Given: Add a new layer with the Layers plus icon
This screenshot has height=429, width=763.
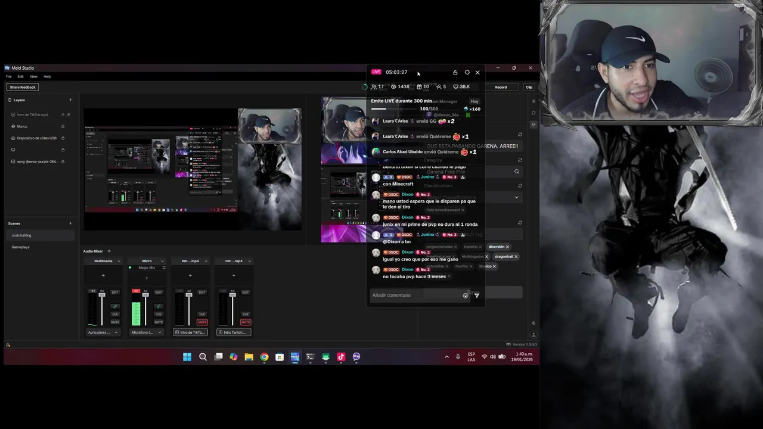Looking at the screenshot, I should pos(70,100).
